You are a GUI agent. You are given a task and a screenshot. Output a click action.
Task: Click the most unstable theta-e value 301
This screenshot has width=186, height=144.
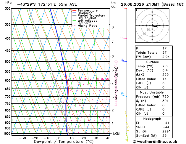click(x=166, y=101)
